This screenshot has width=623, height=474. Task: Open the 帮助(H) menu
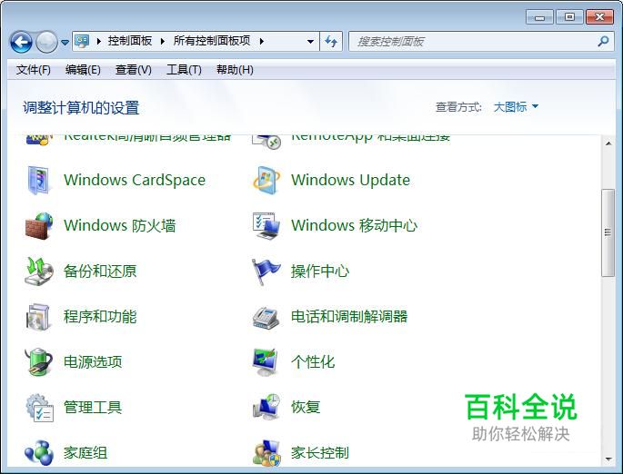pos(235,70)
